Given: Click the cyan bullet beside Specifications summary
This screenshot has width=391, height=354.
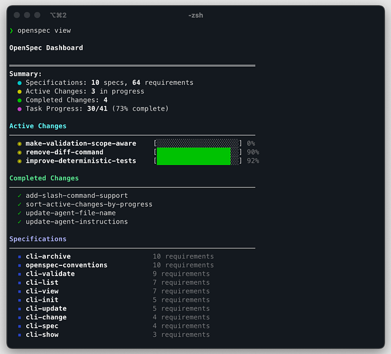Looking at the screenshot, I should 20,83.
